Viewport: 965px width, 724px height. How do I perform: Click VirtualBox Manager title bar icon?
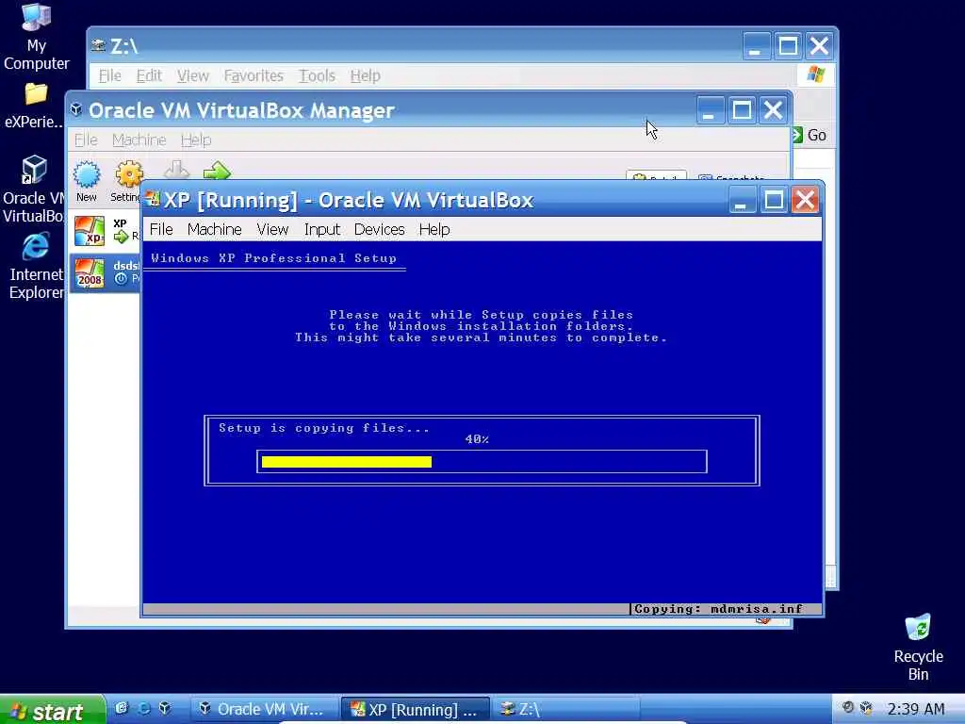[x=76, y=109]
